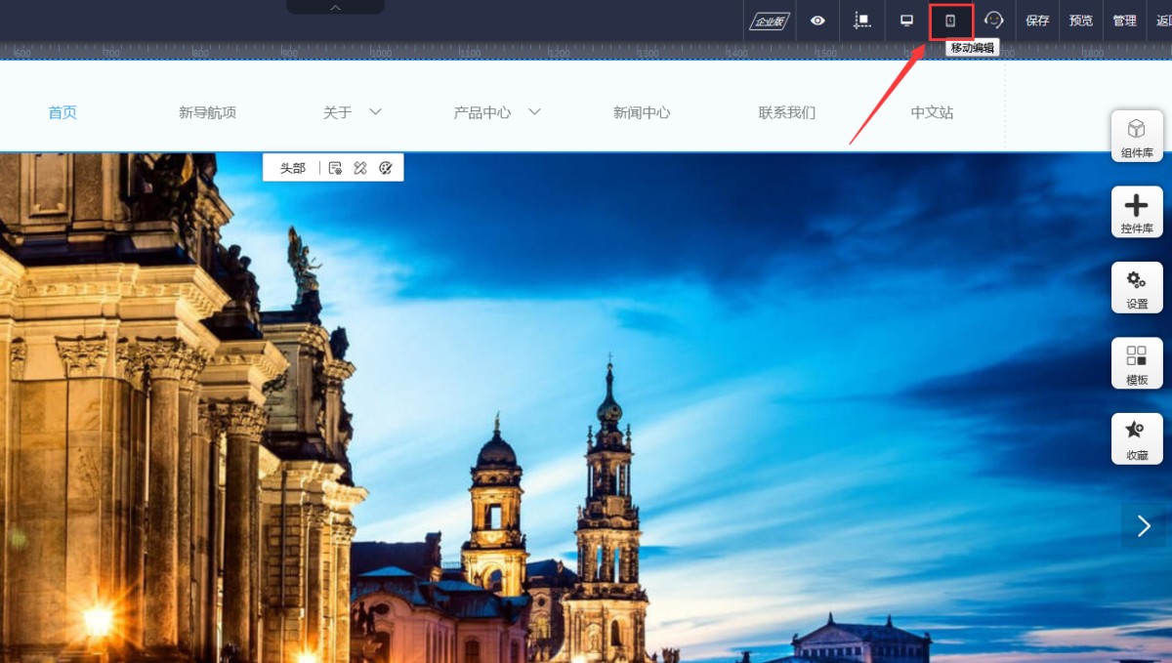The image size is (1172, 663).
Task: Switch to mobile editing phone icon
Action: 950,21
